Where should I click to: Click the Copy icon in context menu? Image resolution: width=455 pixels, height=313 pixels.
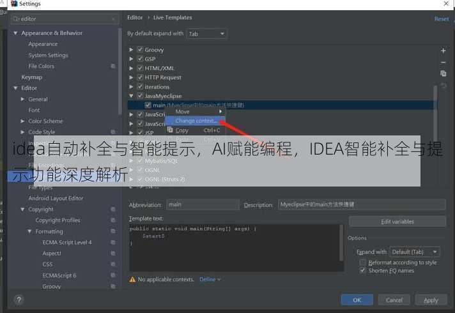tap(170, 130)
